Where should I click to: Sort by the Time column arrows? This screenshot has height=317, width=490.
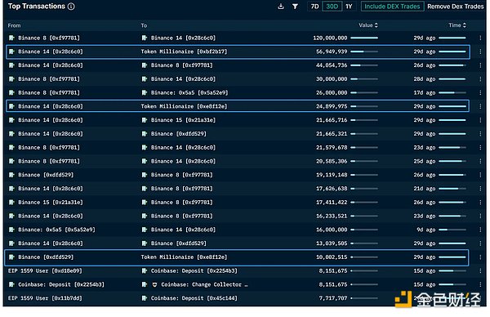[465, 25]
